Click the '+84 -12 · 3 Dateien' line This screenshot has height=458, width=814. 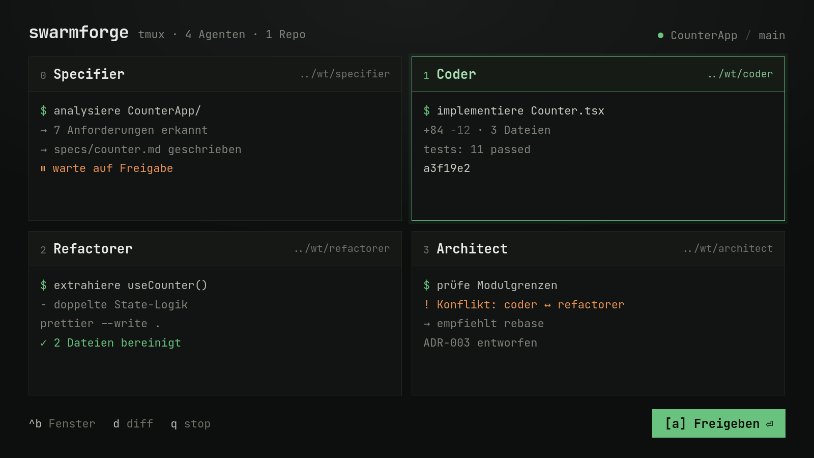487,130
